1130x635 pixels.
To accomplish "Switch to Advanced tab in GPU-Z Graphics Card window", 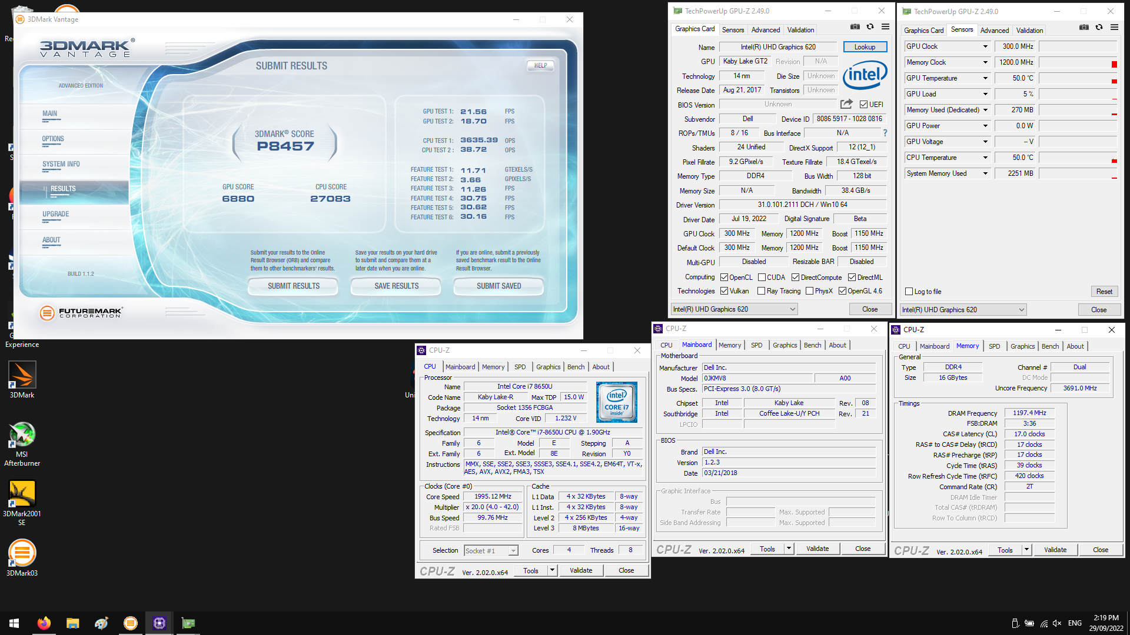I will (x=765, y=30).
